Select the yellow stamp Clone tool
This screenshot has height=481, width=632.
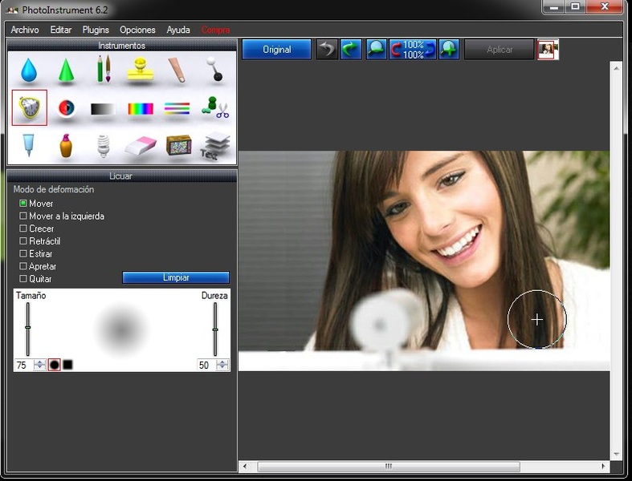click(x=141, y=69)
